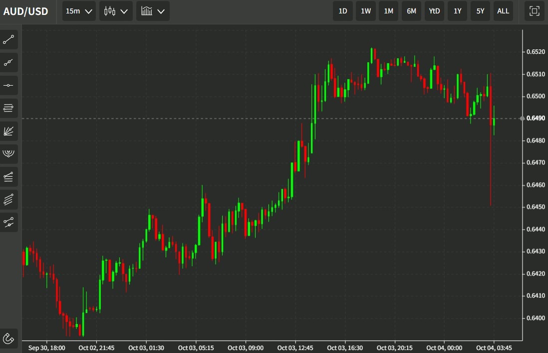Select the parallel horizontal lines tool
The height and width of the screenshot is (353, 548).
[x=8, y=108]
